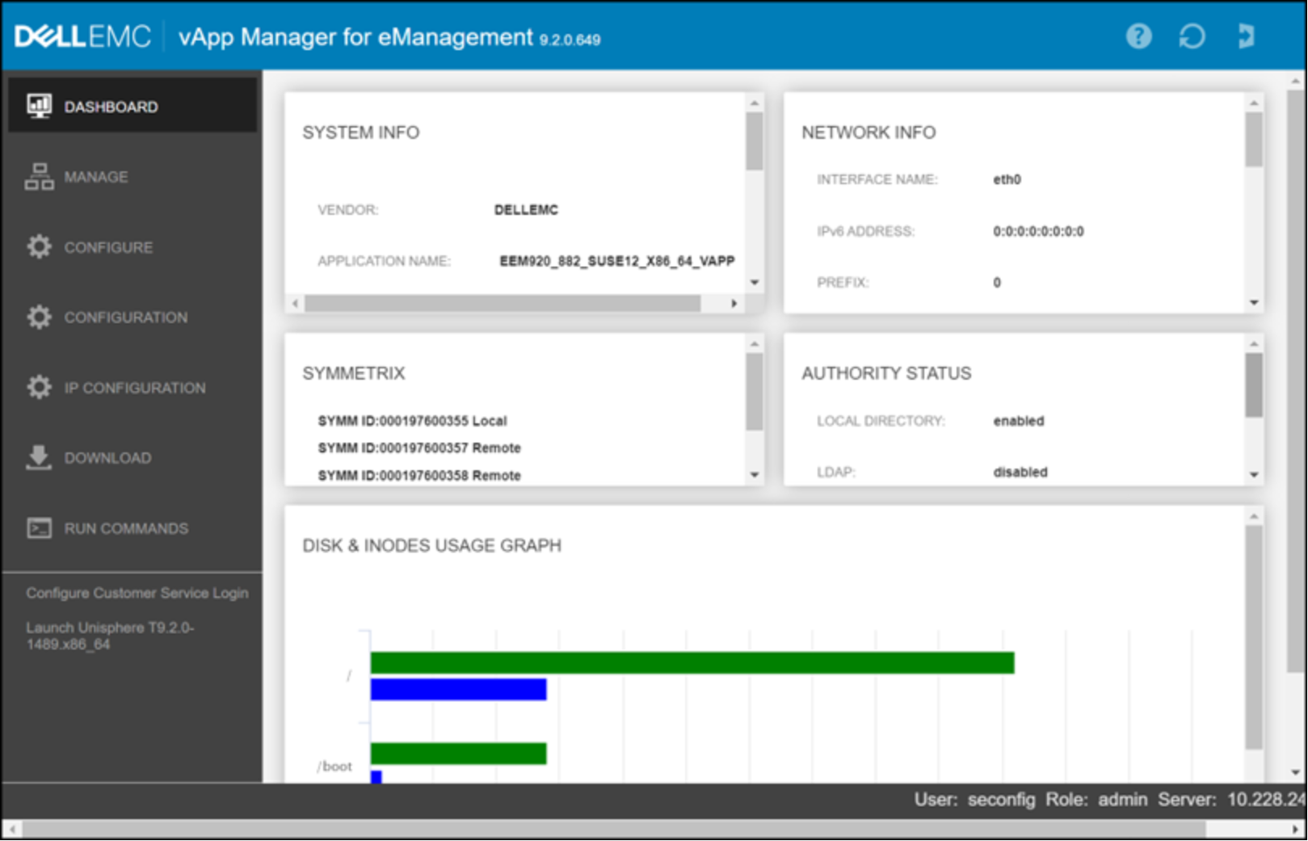Click interface name value eth0
1308x841 pixels.
pyautogui.click(x=1007, y=179)
